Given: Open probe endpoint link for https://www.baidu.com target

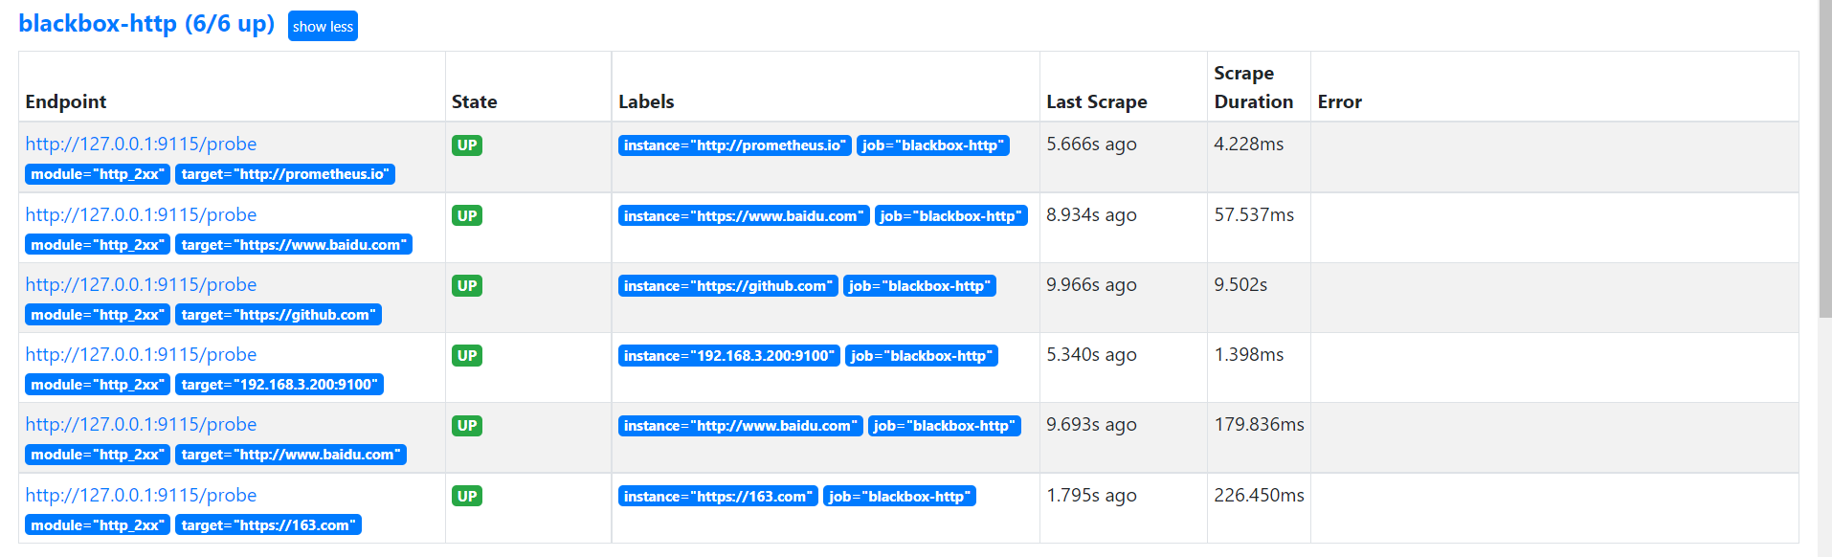Looking at the screenshot, I should [x=141, y=214].
